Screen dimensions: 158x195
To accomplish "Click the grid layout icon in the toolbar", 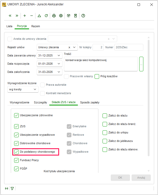I will tap(69, 16).
